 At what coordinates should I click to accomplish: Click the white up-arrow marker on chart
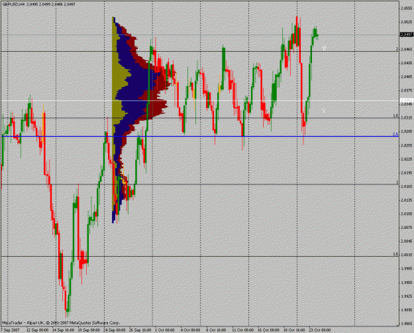tap(324, 48)
